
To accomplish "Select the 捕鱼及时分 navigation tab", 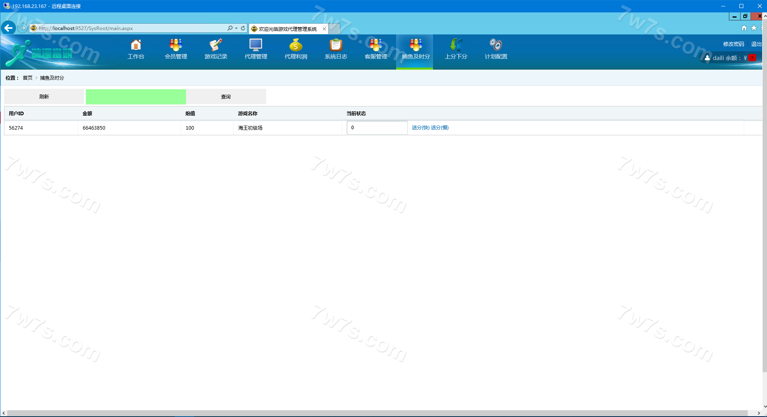I will coord(415,51).
